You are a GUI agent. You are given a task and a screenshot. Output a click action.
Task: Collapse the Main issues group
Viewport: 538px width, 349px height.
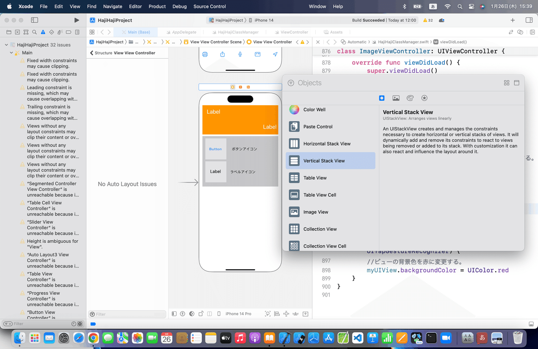[11, 52]
